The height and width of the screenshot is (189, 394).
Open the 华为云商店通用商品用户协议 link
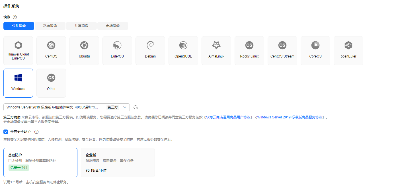pos(229,117)
